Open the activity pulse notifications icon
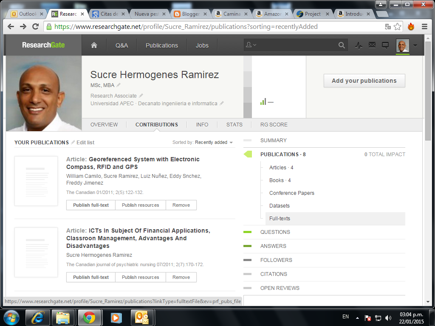This screenshot has height=326, width=435. pos(359,45)
